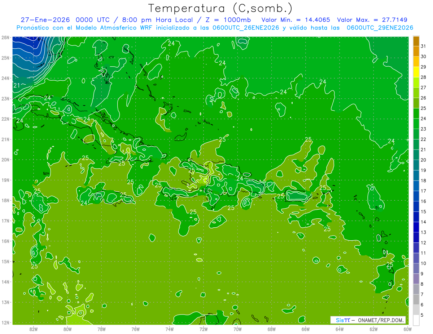Click the 26N latitude axis label
This screenshot has width=433, height=334.
click(x=5, y=37)
